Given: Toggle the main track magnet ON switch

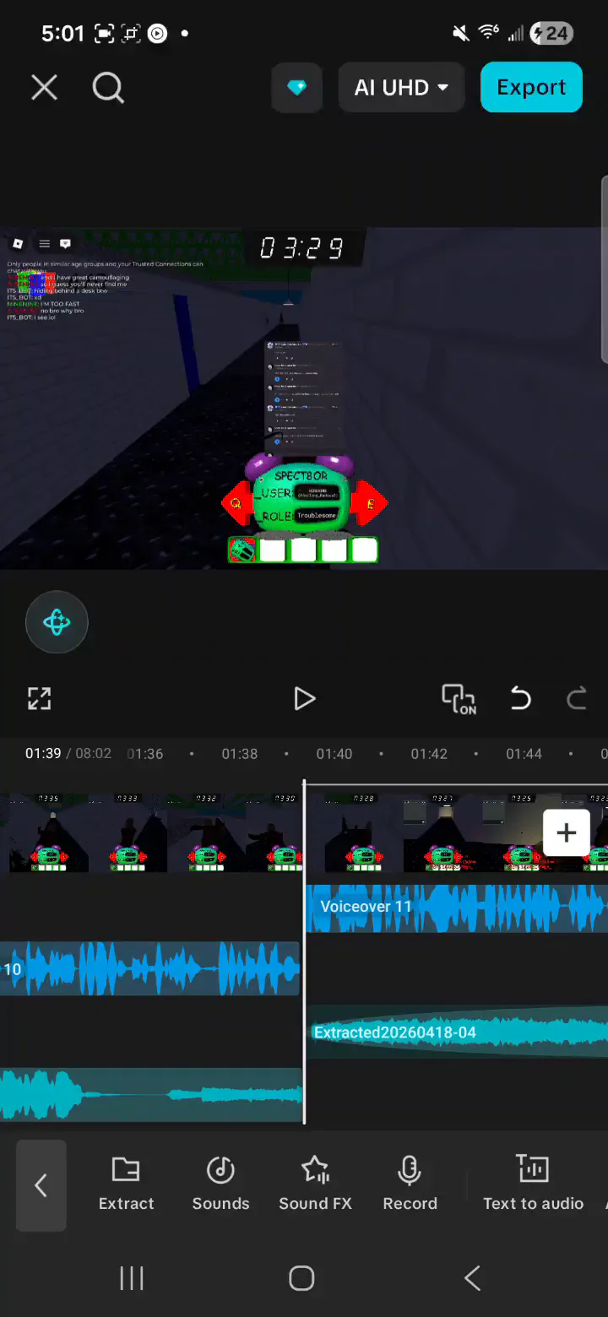Looking at the screenshot, I should pos(459,699).
